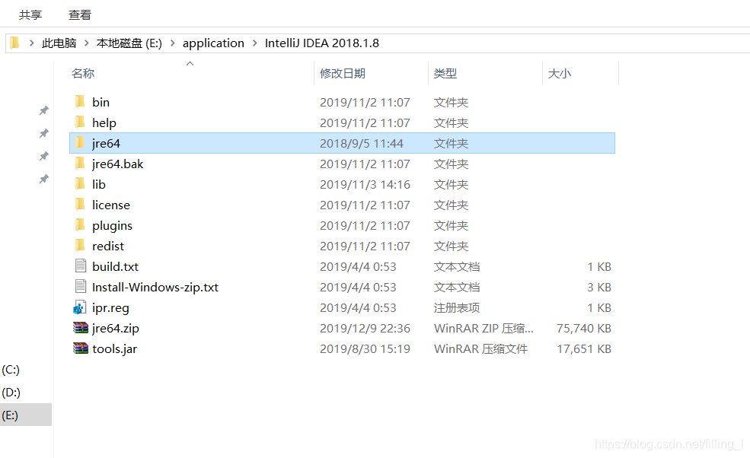Select drive (E:) in navigation pane

(x=26, y=415)
